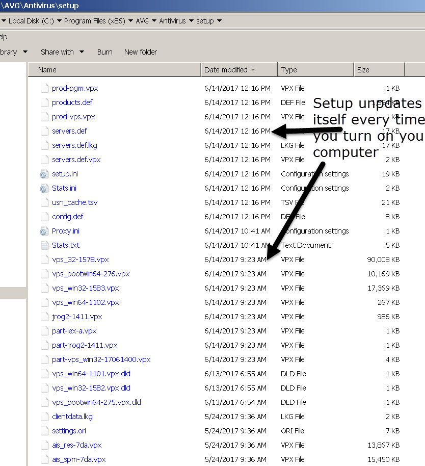The height and width of the screenshot is (466, 425).
Task: Click the setup.ini gear icon
Action: 44,174
